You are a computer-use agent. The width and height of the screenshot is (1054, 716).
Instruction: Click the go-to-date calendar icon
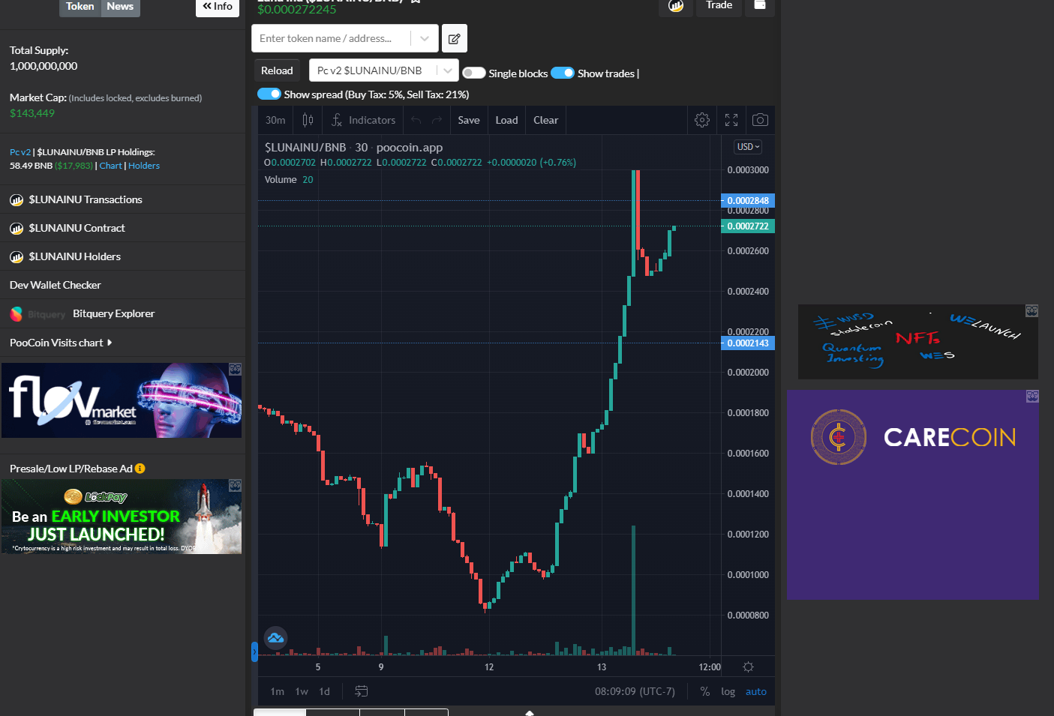click(361, 691)
